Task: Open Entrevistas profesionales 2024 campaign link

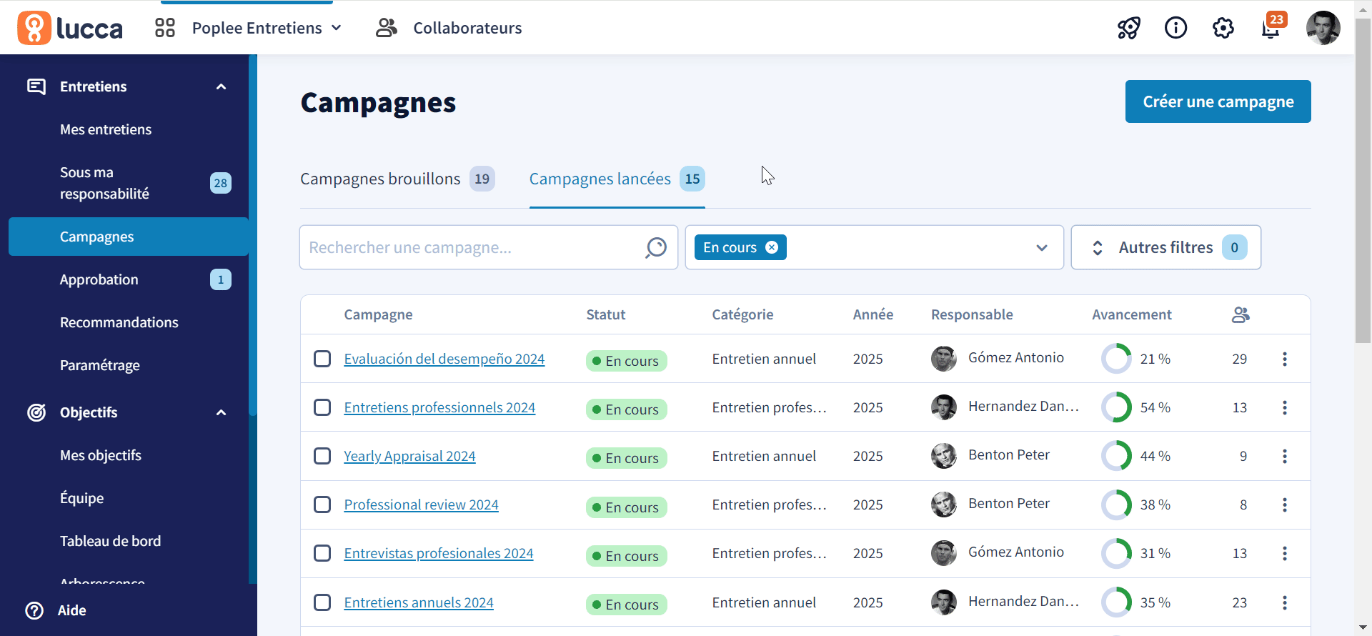Action: tap(439, 553)
